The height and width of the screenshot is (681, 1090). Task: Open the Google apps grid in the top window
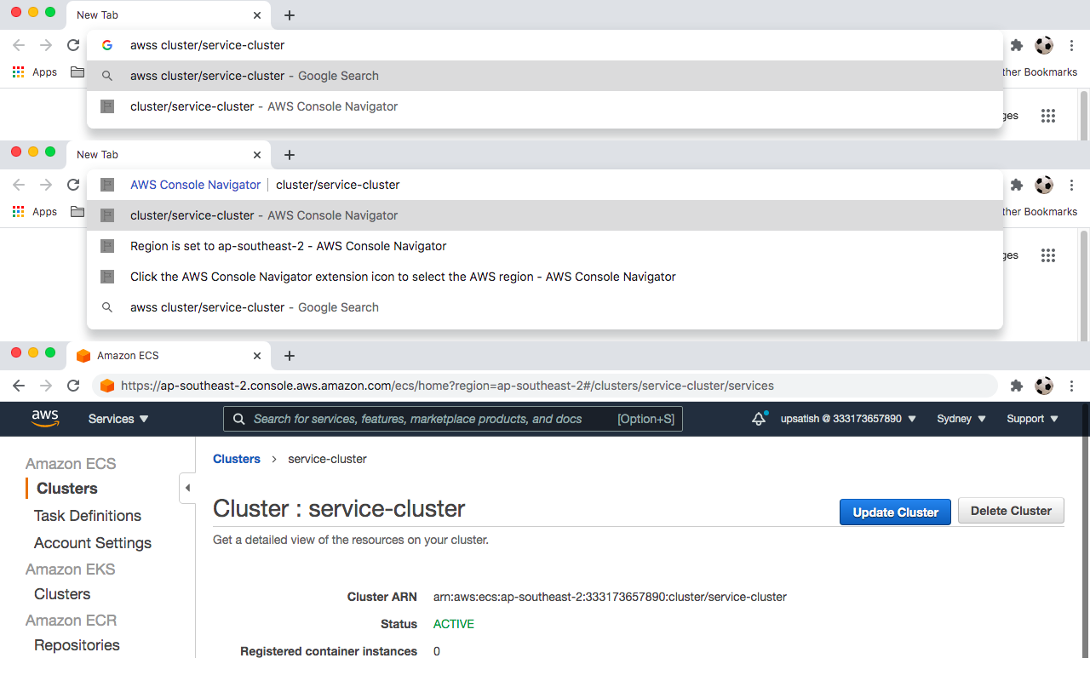point(1048,116)
